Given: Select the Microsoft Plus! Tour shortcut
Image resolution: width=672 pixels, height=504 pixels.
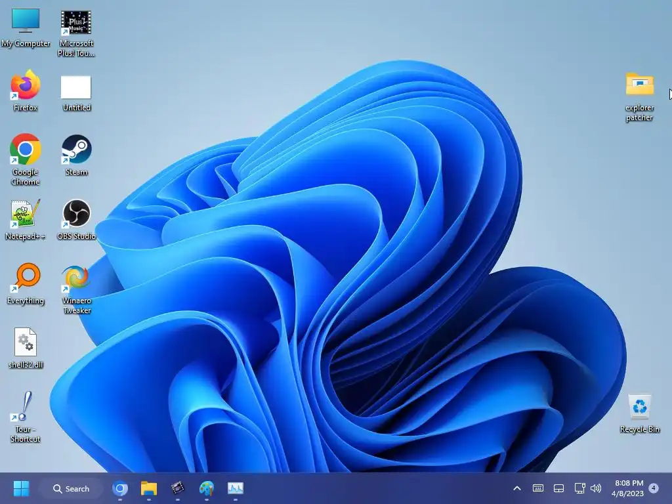Looking at the screenshot, I should tap(76, 33).
